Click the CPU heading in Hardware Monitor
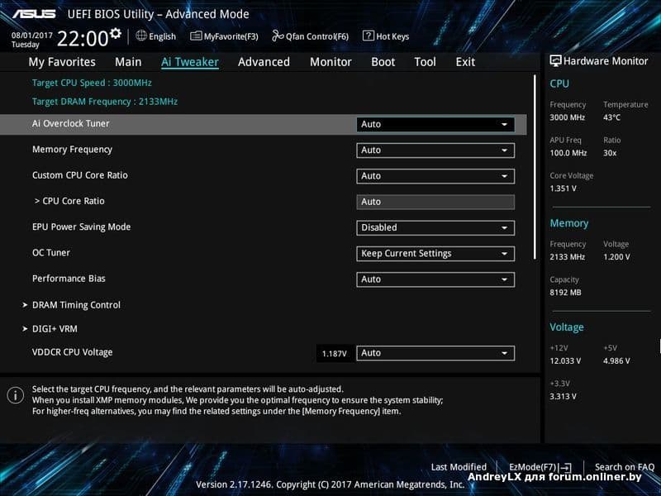Viewport: 661px width, 496px height. point(559,83)
